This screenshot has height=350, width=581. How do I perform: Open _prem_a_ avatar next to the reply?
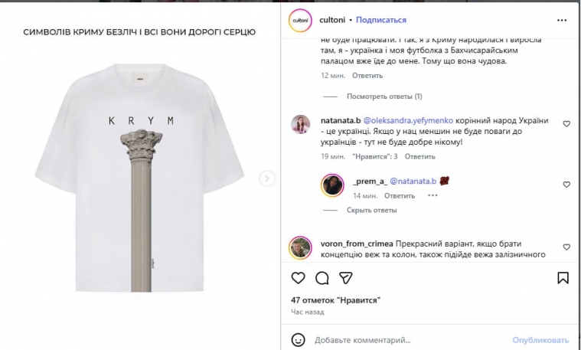(331, 184)
